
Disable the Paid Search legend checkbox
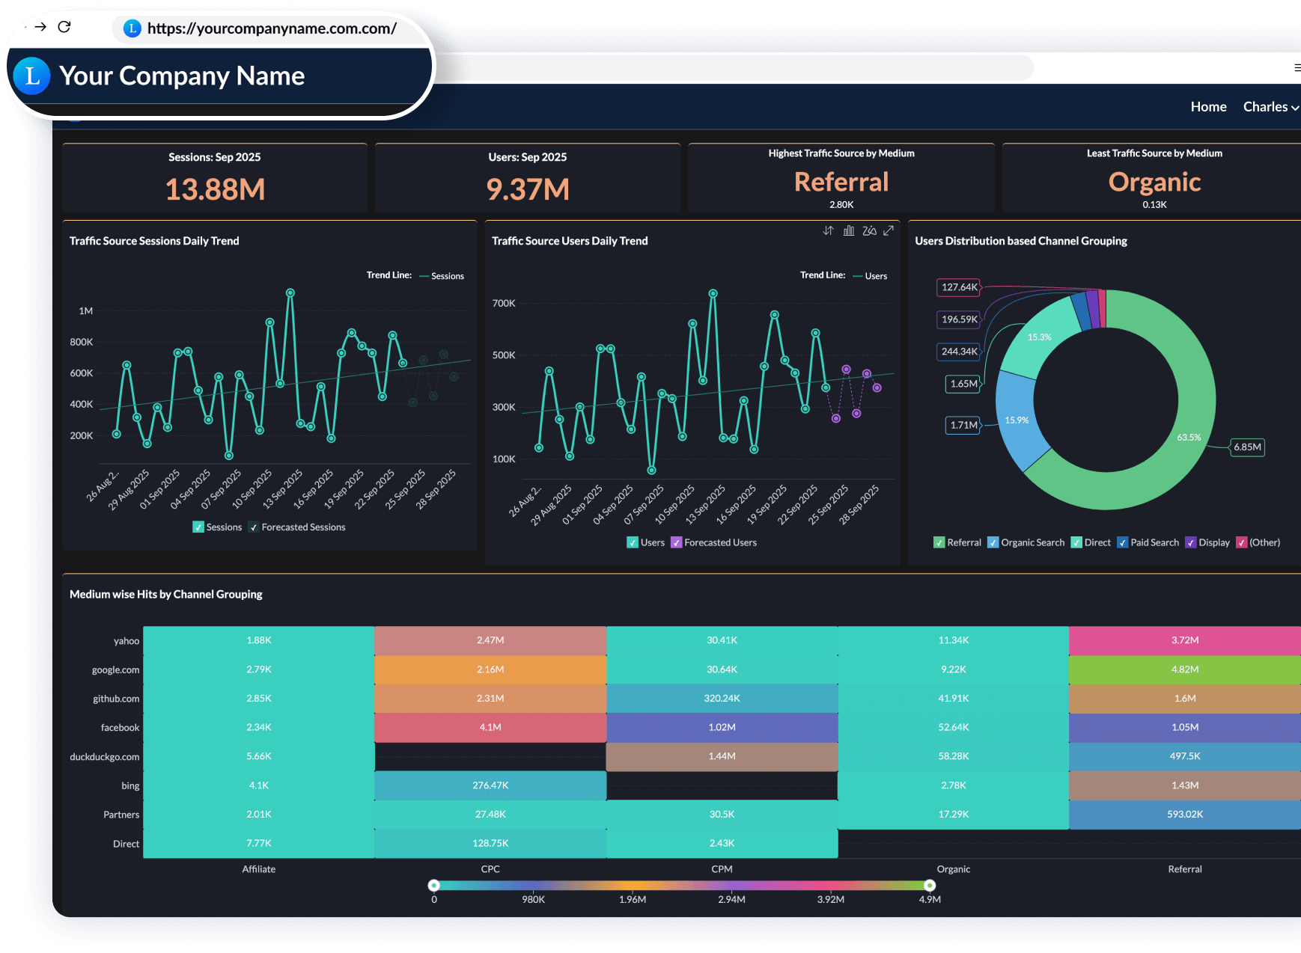[1123, 542]
